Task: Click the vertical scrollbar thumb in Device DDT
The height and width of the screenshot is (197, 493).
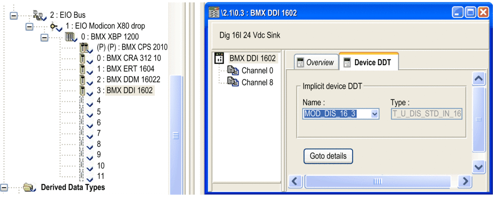Action: [479, 119]
